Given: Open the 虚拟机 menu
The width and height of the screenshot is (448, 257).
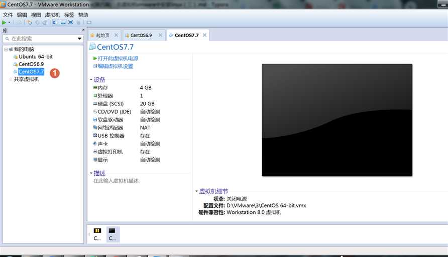Looking at the screenshot, I should tap(53, 15).
